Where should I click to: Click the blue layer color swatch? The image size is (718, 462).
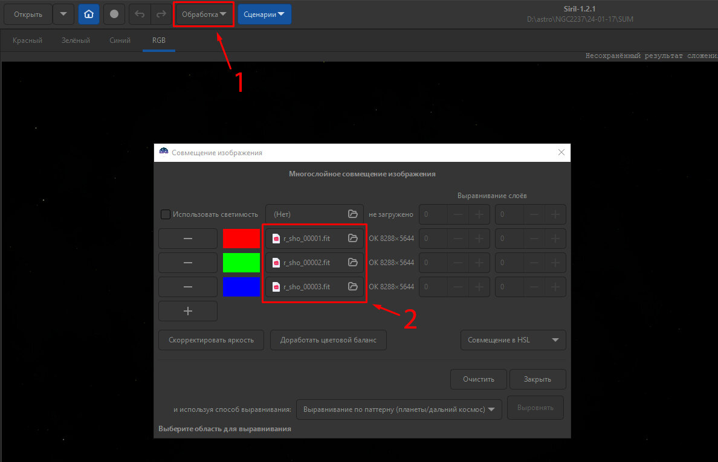[241, 287]
